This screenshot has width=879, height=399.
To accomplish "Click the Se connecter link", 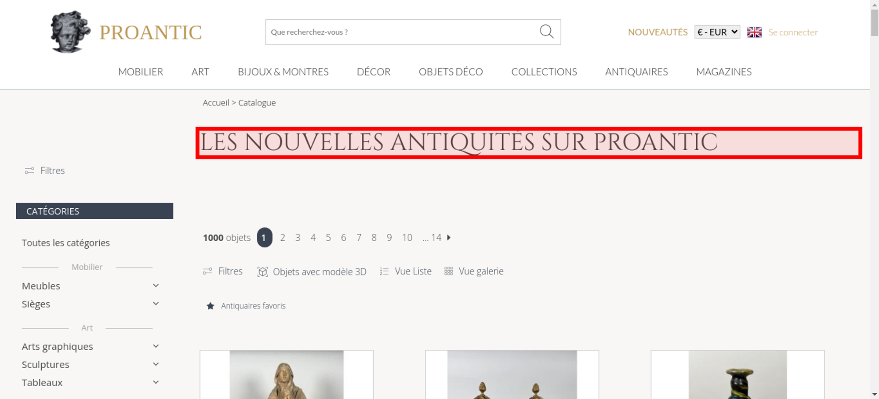I will point(793,32).
